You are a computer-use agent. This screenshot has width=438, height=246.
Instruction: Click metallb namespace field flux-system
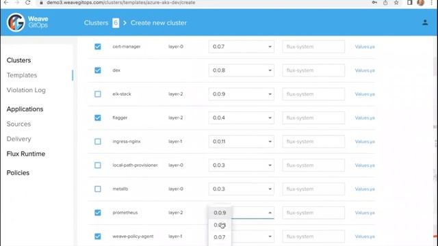click(x=313, y=189)
